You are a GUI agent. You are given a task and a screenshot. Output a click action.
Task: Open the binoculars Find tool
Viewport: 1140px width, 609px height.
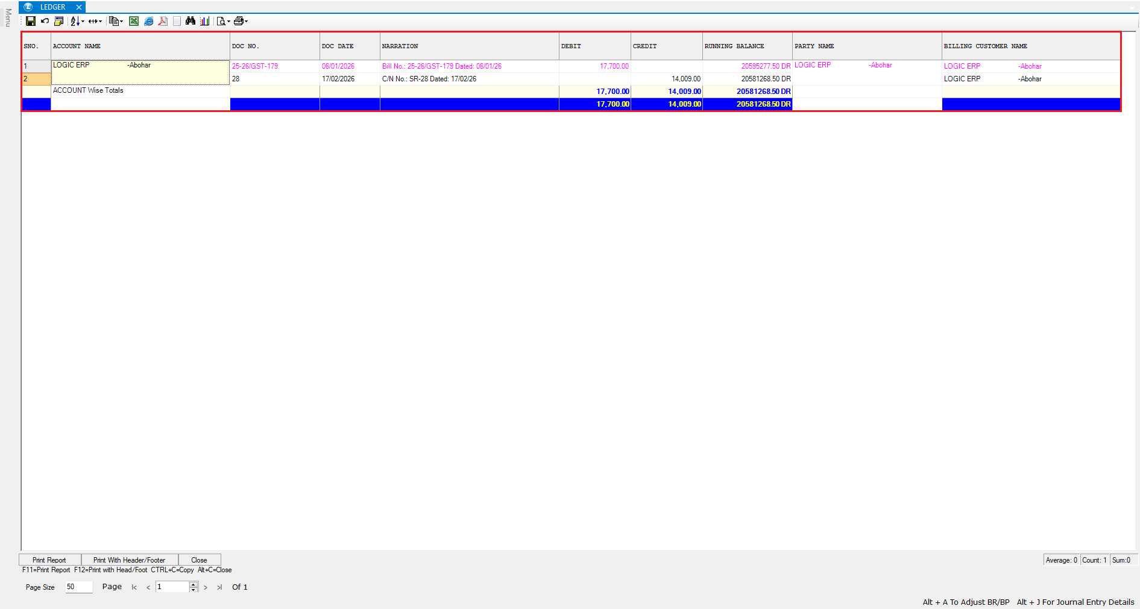click(191, 21)
